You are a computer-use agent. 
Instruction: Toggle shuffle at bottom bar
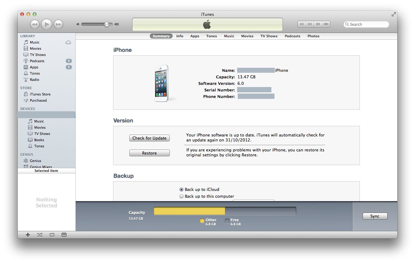[x=40, y=235]
